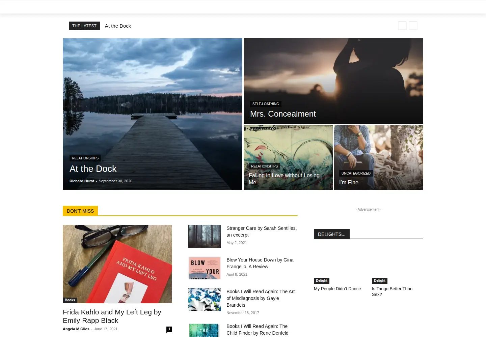The image size is (486, 337).
Task: Click the May 2, 2021 date
Action: (237, 243)
